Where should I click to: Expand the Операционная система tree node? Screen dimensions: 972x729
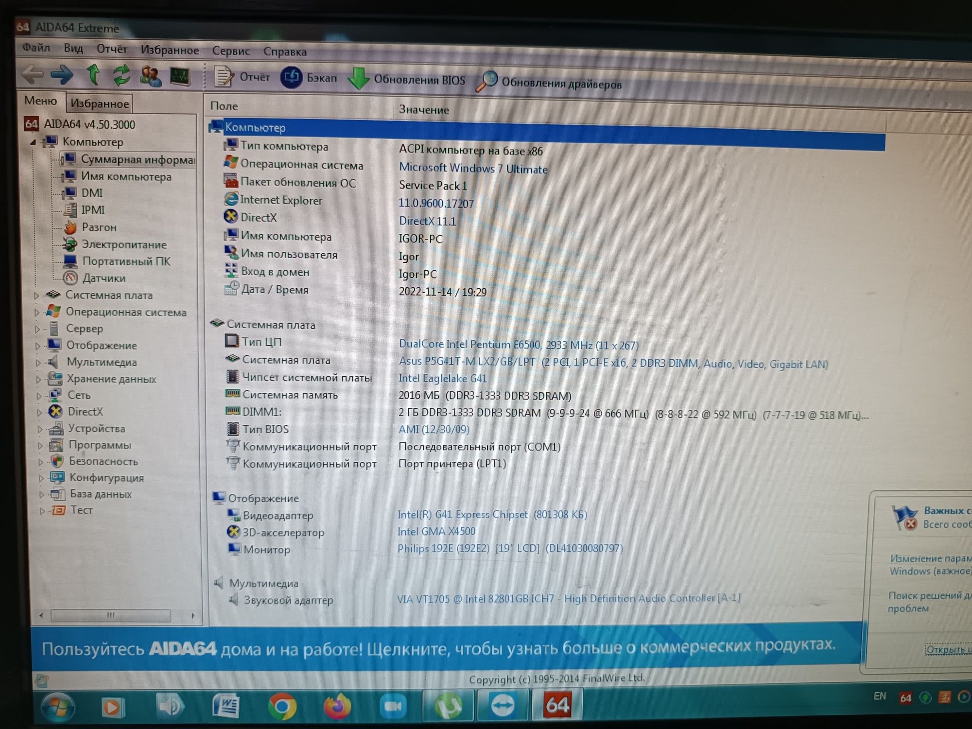point(36,312)
